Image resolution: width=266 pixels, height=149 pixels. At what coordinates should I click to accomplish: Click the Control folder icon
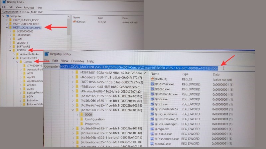click(21, 62)
